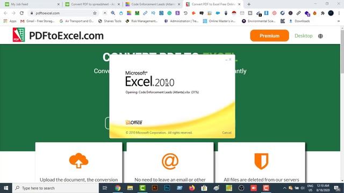
Task: Open the Risk Management bookmark
Action: coord(141,21)
